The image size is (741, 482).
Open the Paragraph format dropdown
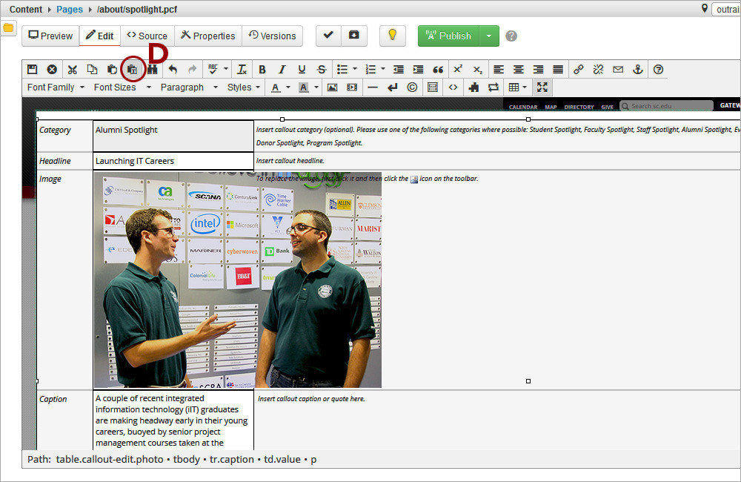[x=189, y=87]
